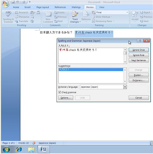153x154 pixels.
Task: Open the Reviewing Pane icon
Action: point(93,21)
